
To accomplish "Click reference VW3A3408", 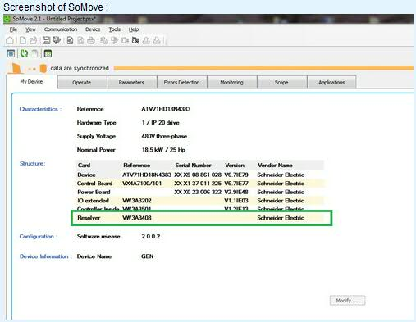I will pos(137,218).
